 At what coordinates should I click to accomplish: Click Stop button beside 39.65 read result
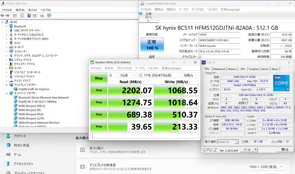(99, 126)
